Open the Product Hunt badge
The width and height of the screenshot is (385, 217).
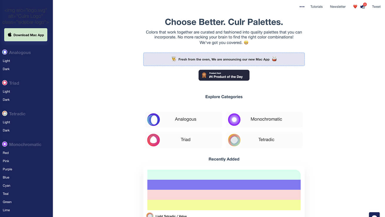[x=224, y=75]
